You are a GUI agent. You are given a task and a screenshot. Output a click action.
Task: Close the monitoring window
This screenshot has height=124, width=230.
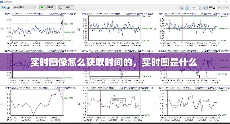tap(227, 2)
